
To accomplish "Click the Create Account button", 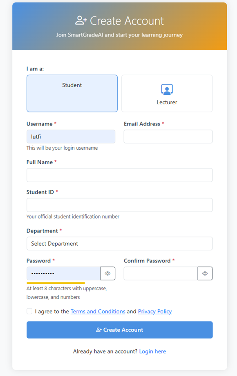I will (119, 330).
